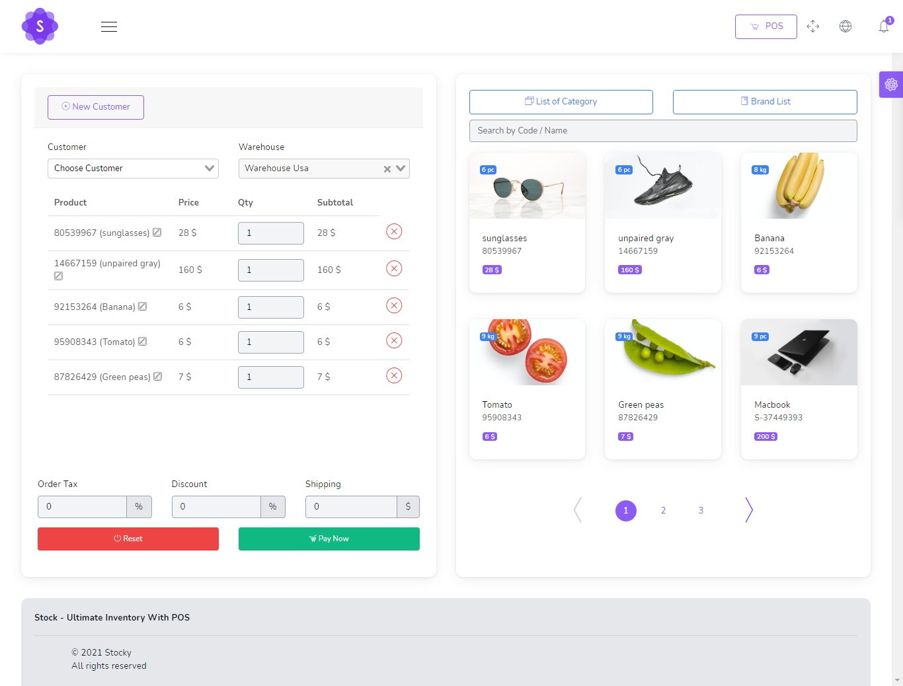Click the POS cart button in the header
903x686 pixels.
point(766,26)
